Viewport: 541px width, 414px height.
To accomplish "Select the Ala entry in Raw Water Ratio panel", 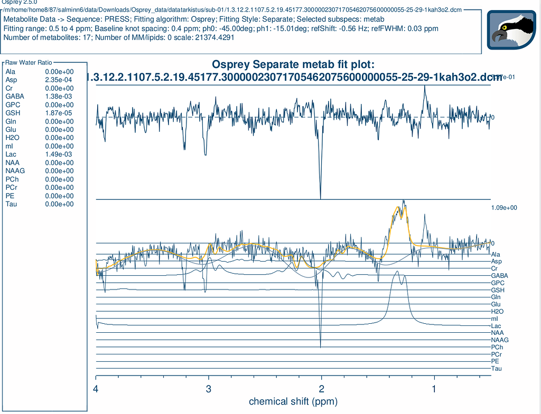I will 11,72.
